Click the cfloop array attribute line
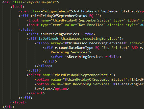This screenshot has width=144, height=109. coord(89,43)
